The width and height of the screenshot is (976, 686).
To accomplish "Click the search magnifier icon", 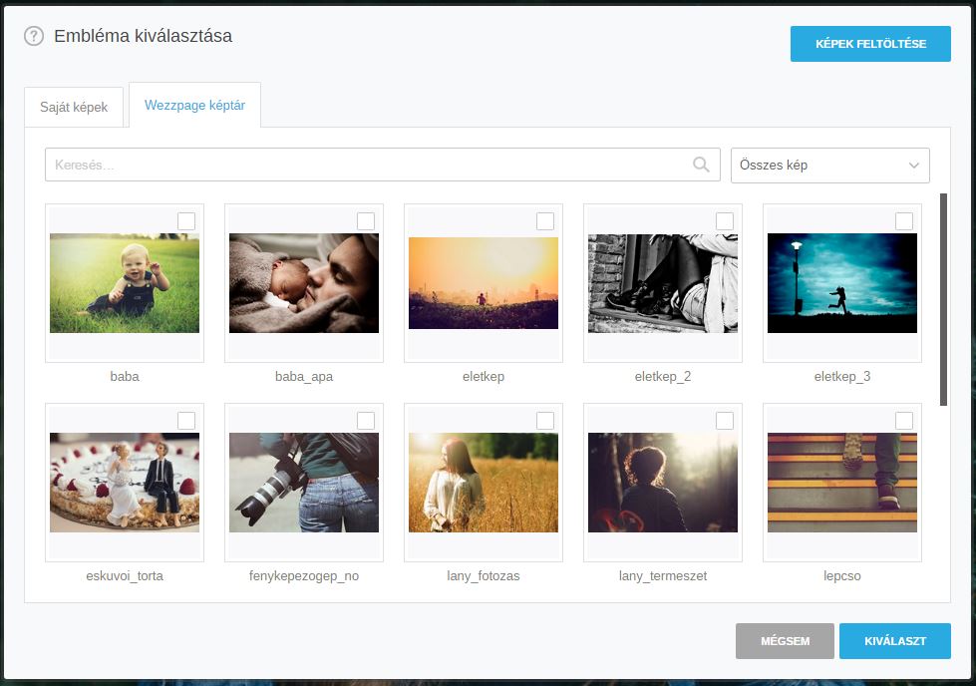I will pos(701,165).
